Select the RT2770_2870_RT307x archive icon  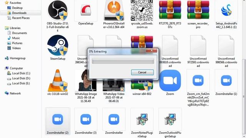click(170, 10)
